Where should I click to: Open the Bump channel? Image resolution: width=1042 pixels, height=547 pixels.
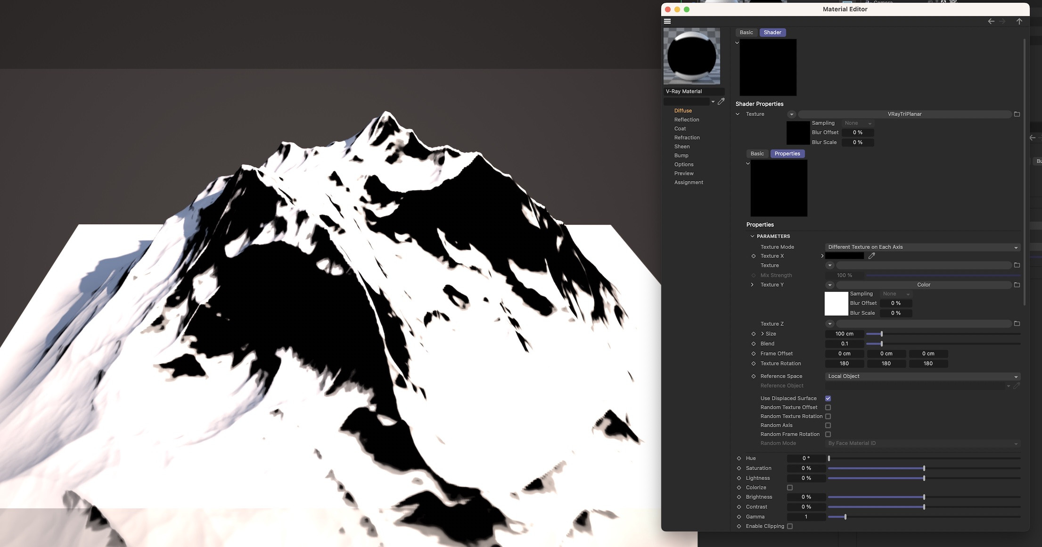(x=681, y=156)
